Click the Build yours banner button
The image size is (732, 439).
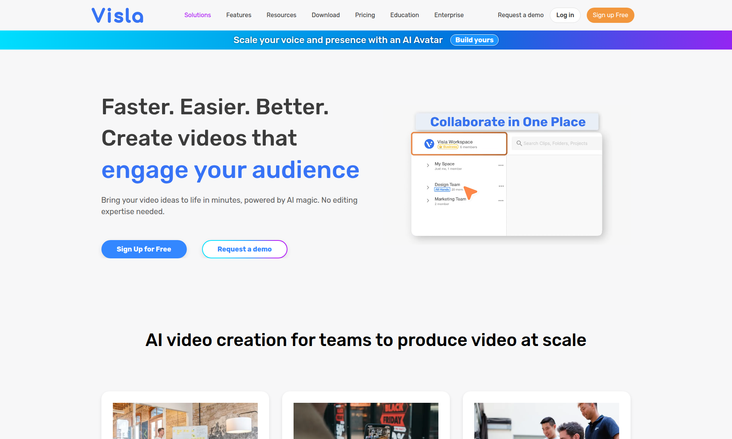pos(474,40)
